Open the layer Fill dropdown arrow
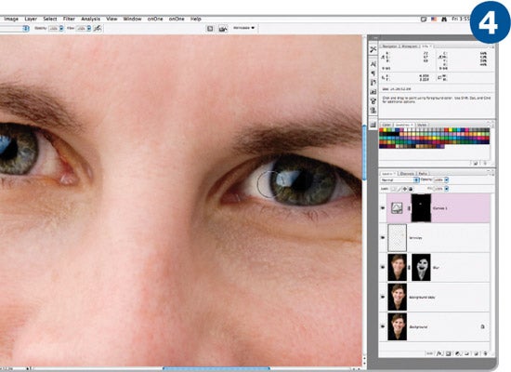511x372 pixels. (x=447, y=189)
